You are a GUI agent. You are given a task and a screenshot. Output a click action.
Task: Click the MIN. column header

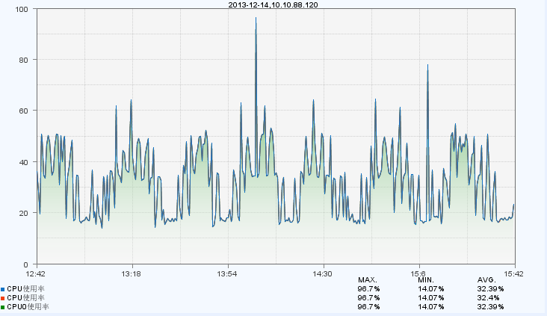pyautogui.click(x=427, y=279)
